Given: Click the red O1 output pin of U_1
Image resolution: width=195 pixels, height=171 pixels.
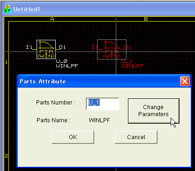Looking at the screenshot, I should 128,47.
